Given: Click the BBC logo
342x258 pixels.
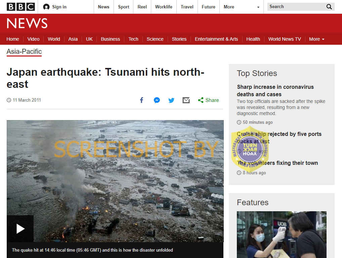Looking at the screenshot, I should pos(21,7).
